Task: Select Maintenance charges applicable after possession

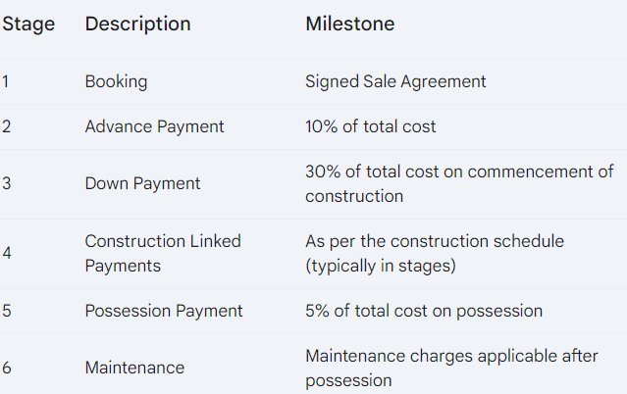Action: (451, 368)
